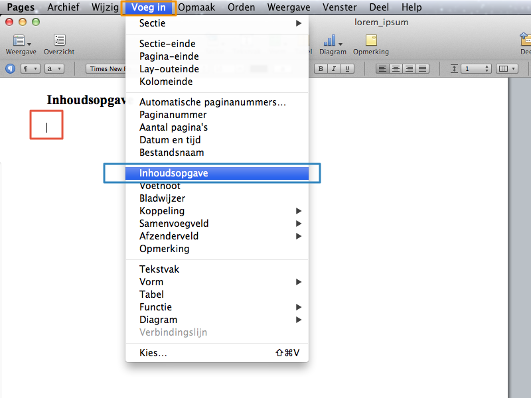Open the Orden menu
The width and height of the screenshot is (531, 398).
[241, 7]
